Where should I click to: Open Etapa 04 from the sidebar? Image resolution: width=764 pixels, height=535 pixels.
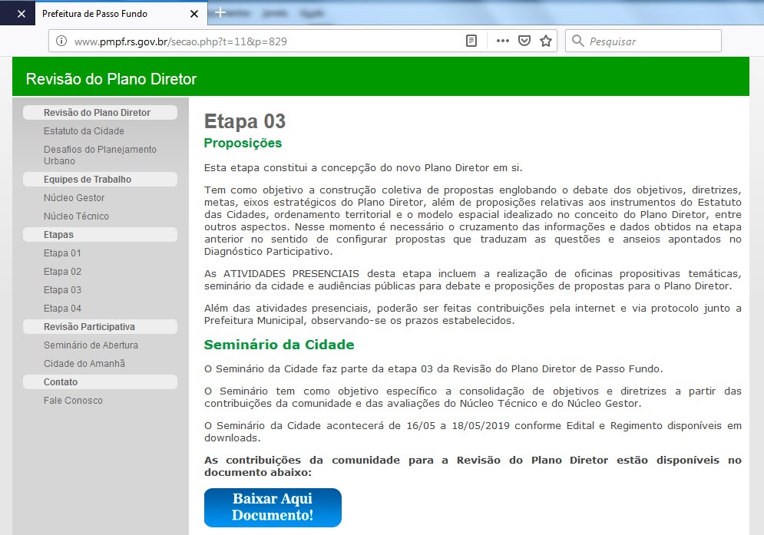pos(62,309)
